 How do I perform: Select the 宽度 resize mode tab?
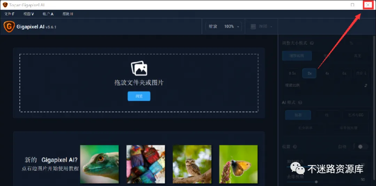[x=327, y=56]
